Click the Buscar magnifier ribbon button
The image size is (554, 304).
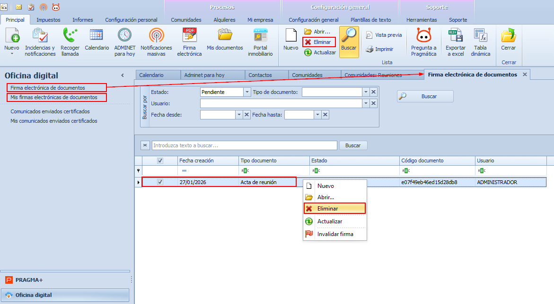pyautogui.click(x=349, y=42)
